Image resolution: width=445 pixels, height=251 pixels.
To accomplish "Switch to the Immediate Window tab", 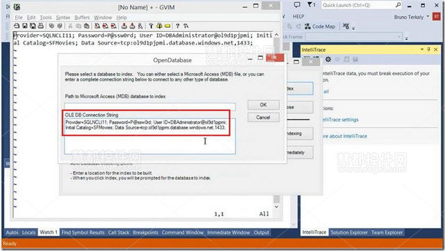I will [229, 232].
